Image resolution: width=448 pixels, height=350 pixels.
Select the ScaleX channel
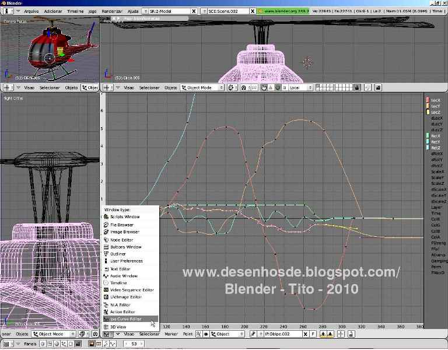[437, 171]
